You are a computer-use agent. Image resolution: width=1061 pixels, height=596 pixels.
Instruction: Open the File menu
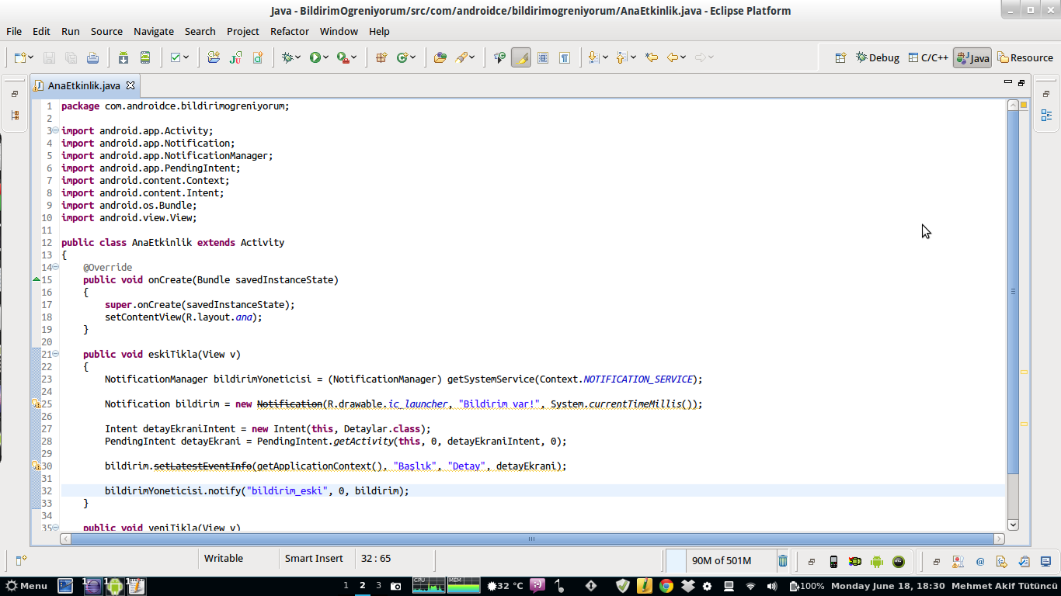click(14, 31)
